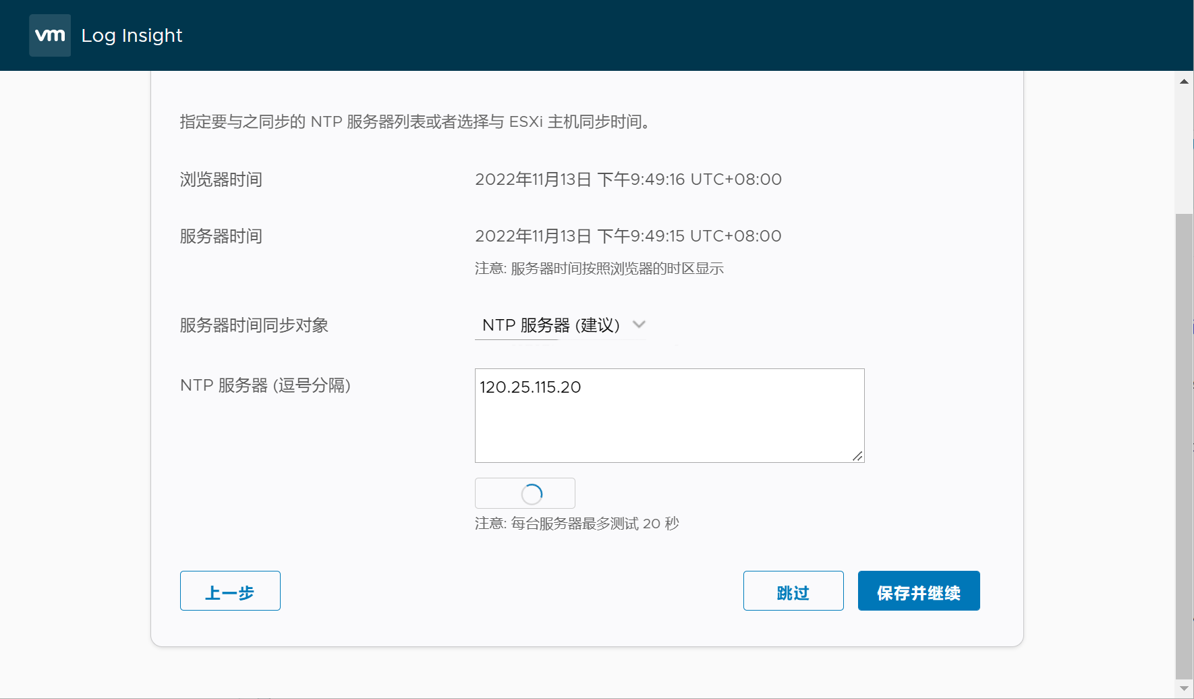Click the 服务器时间同步对象 label
The image size is (1194, 699).
coord(254,325)
